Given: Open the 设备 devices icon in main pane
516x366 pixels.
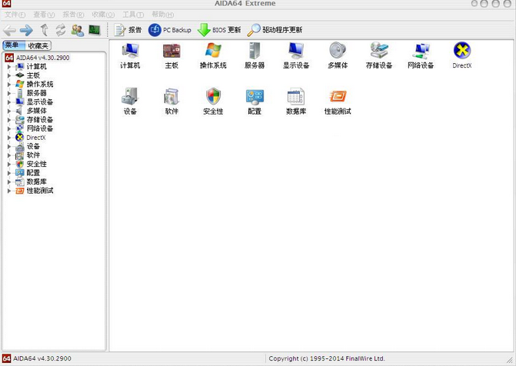Looking at the screenshot, I should [x=130, y=101].
